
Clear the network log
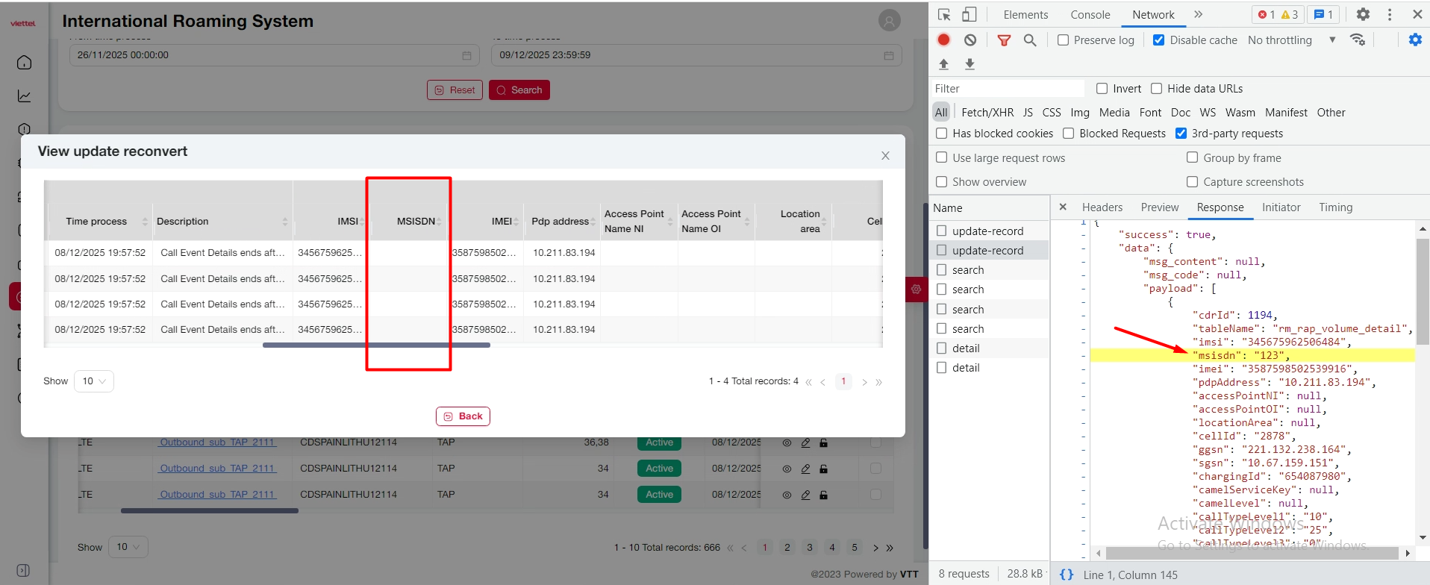[x=970, y=40]
